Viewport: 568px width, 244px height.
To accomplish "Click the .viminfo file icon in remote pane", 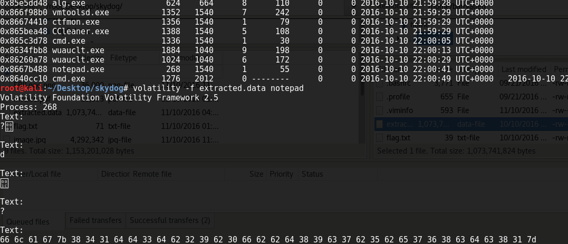I will point(380,110).
